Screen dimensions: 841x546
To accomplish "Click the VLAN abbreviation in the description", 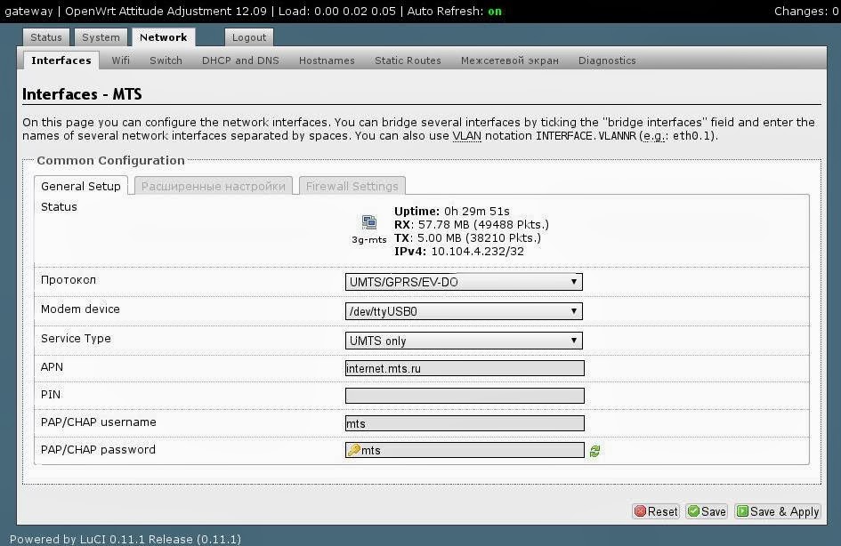I will 466,135.
